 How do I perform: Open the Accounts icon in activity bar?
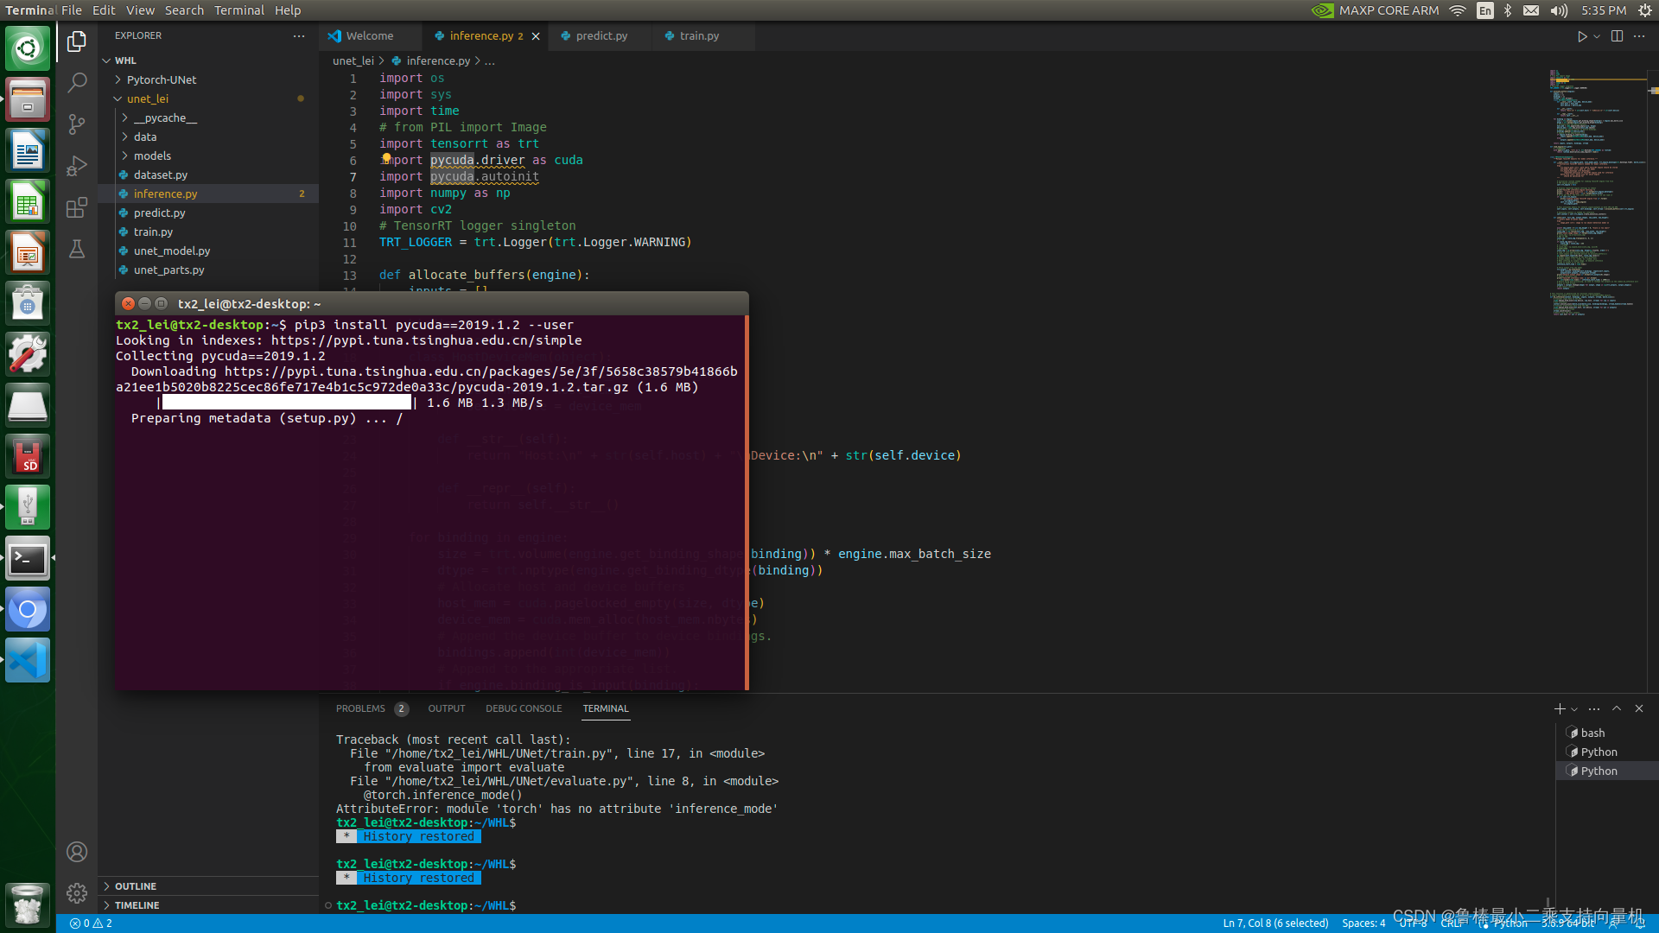coord(77,852)
